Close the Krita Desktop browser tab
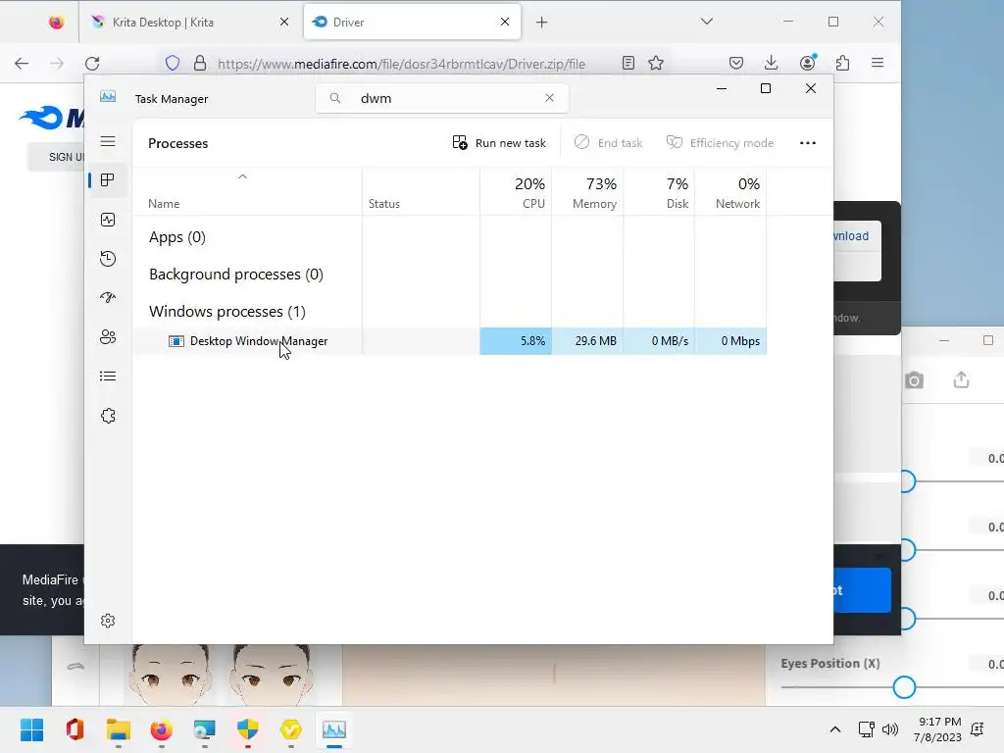The width and height of the screenshot is (1004, 753). (x=284, y=22)
